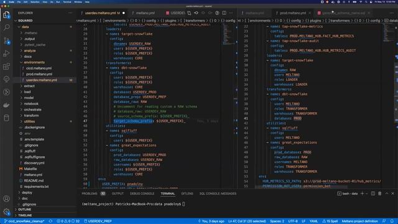This screenshot has height=224, width=398.
Task: Open the database cylinder view in activity bar
Action: tap(6, 118)
